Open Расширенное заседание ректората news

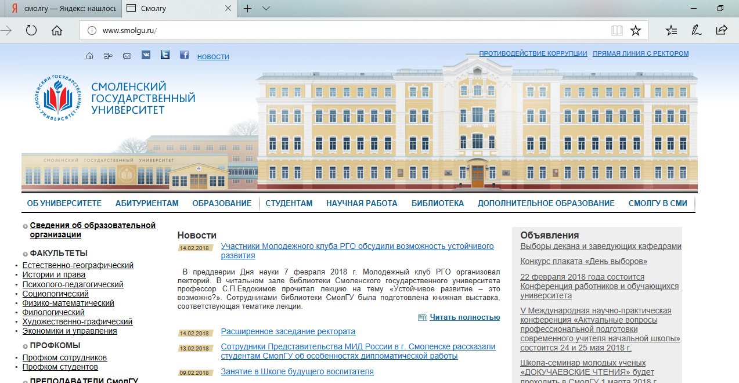[288, 332]
